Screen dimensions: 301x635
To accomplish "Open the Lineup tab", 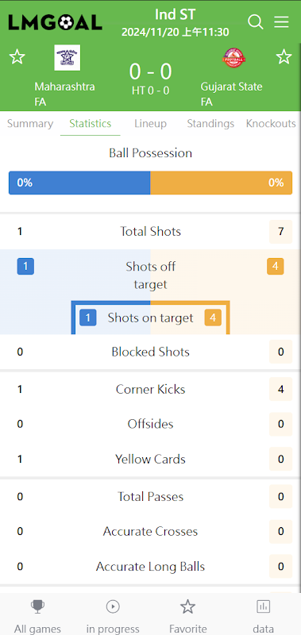I will click(x=150, y=124).
